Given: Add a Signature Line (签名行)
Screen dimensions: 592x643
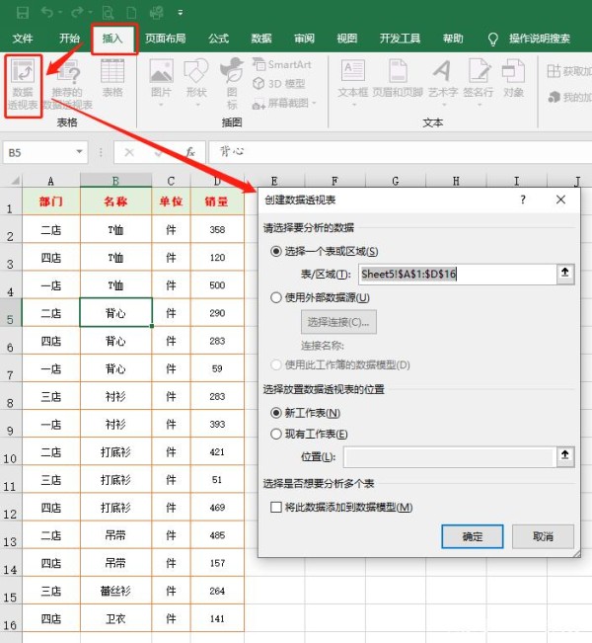Looking at the screenshot, I should tap(479, 83).
